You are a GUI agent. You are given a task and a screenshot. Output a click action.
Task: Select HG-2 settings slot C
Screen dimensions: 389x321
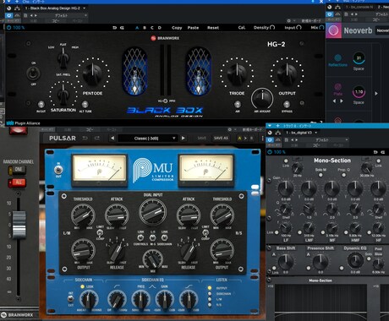coord(152,28)
